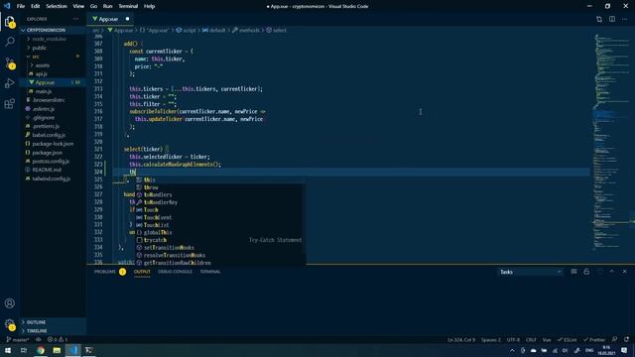This screenshot has width=635, height=357.
Task: Open main.js in the explorer
Action: point(53,91)
